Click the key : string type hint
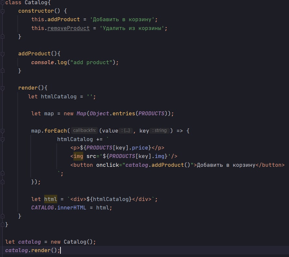Viewport: 289px width, 257px height. coord(159,131)
